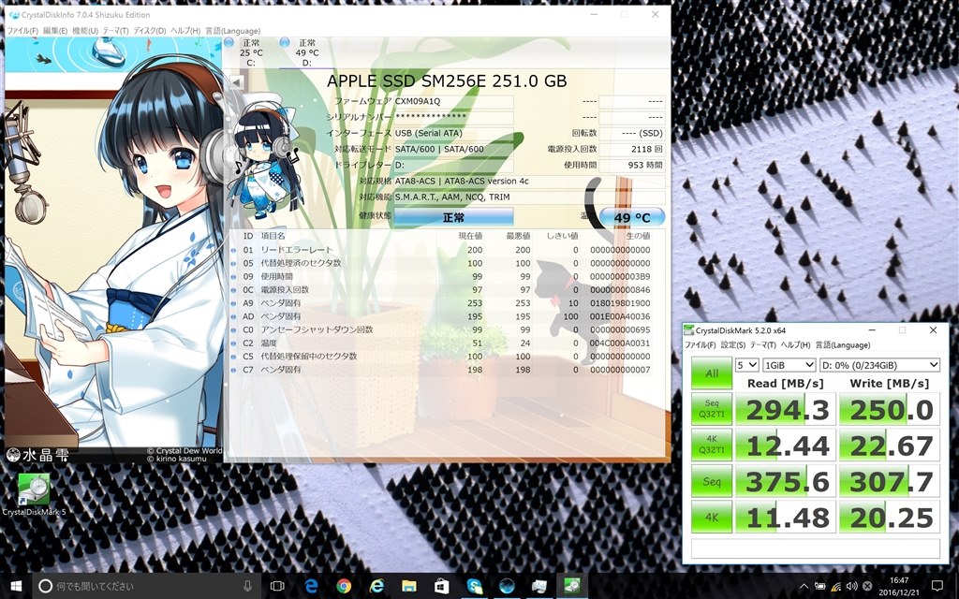Open CrystalDiskMark 5 desktop shortcut

(34, 494)
